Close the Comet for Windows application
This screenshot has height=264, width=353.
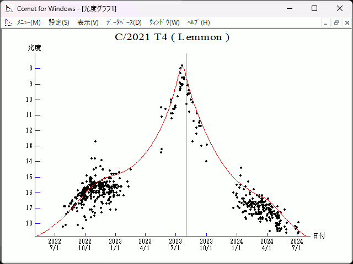[x=339, y=8]
